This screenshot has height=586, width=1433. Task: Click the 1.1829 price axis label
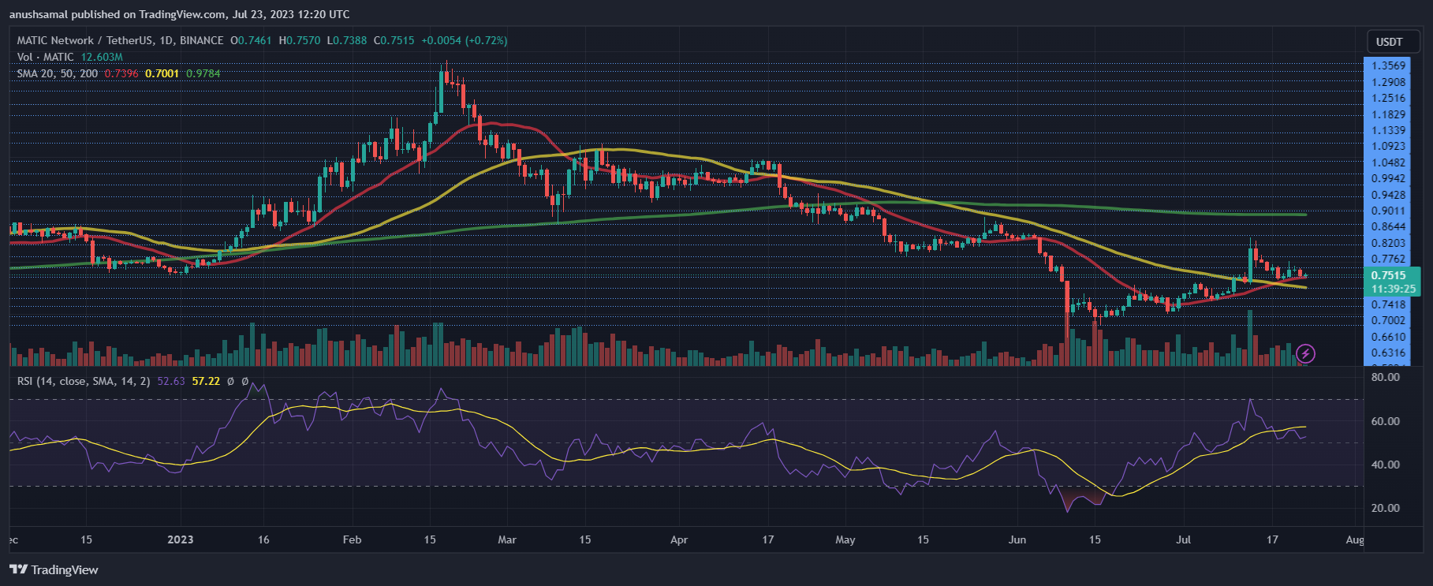1389,114
